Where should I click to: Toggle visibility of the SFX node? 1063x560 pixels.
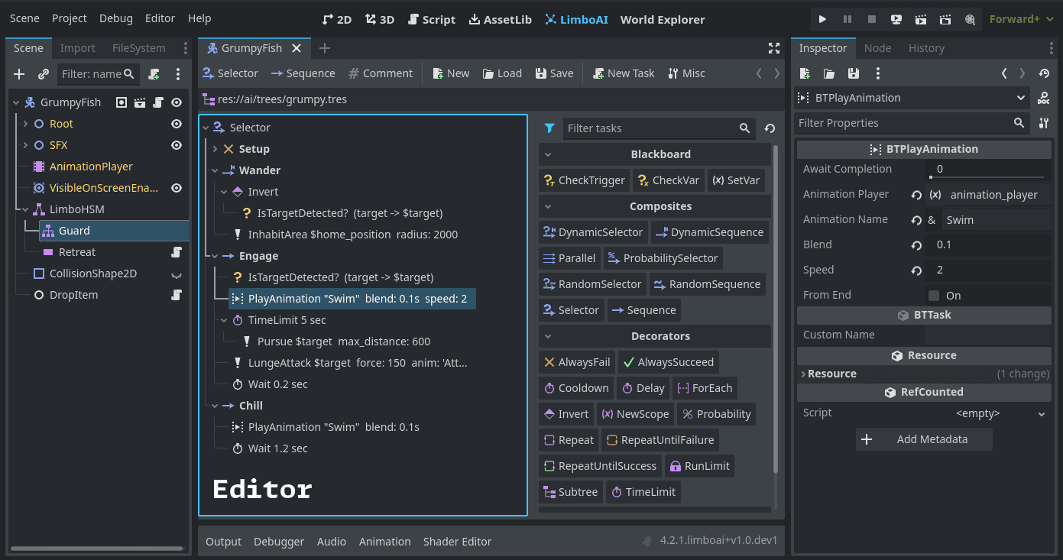(x=176, y=144)
